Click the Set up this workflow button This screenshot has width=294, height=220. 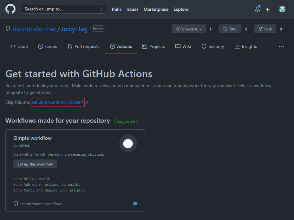[x=35, y=164]
